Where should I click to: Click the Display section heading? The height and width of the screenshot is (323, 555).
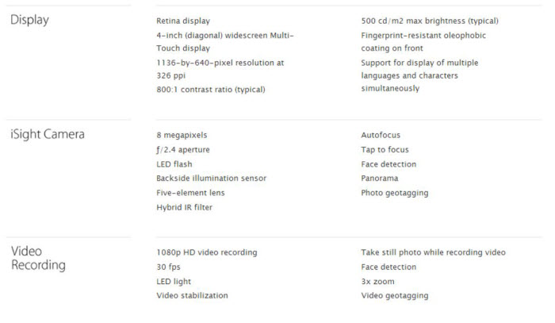29,20
